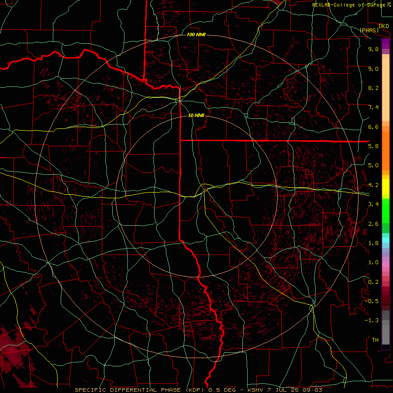Pick the pink color bar segment near 1.0
This screenshot has height=393, width=393.
[x=386, y=265]
